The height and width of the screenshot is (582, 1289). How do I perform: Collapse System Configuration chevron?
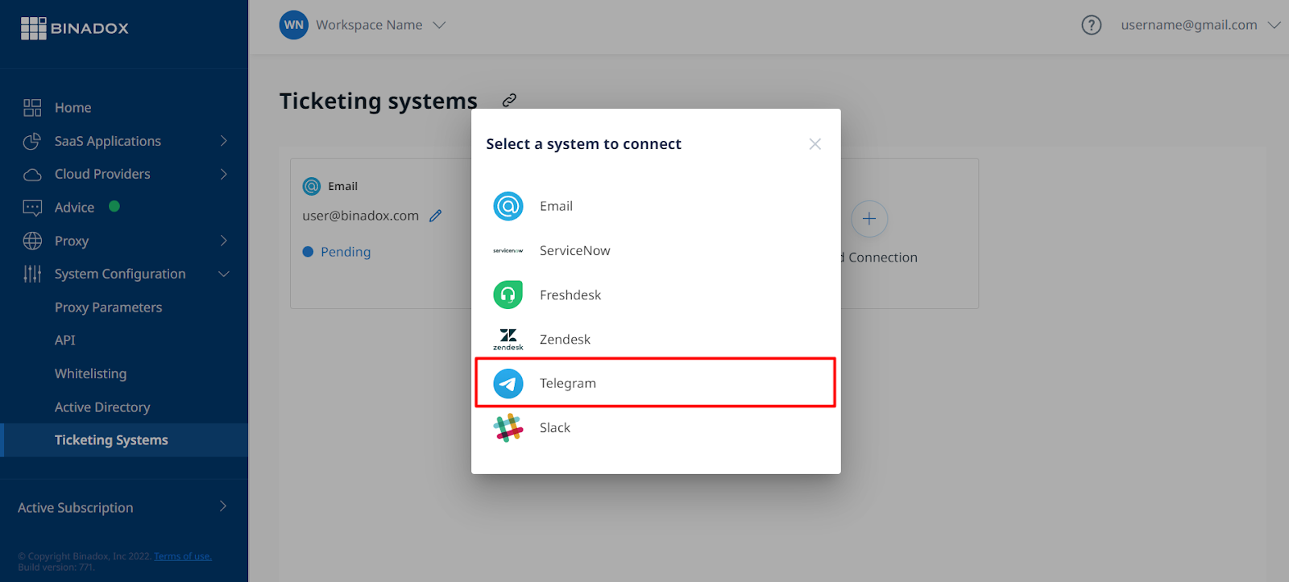(224, 274)
